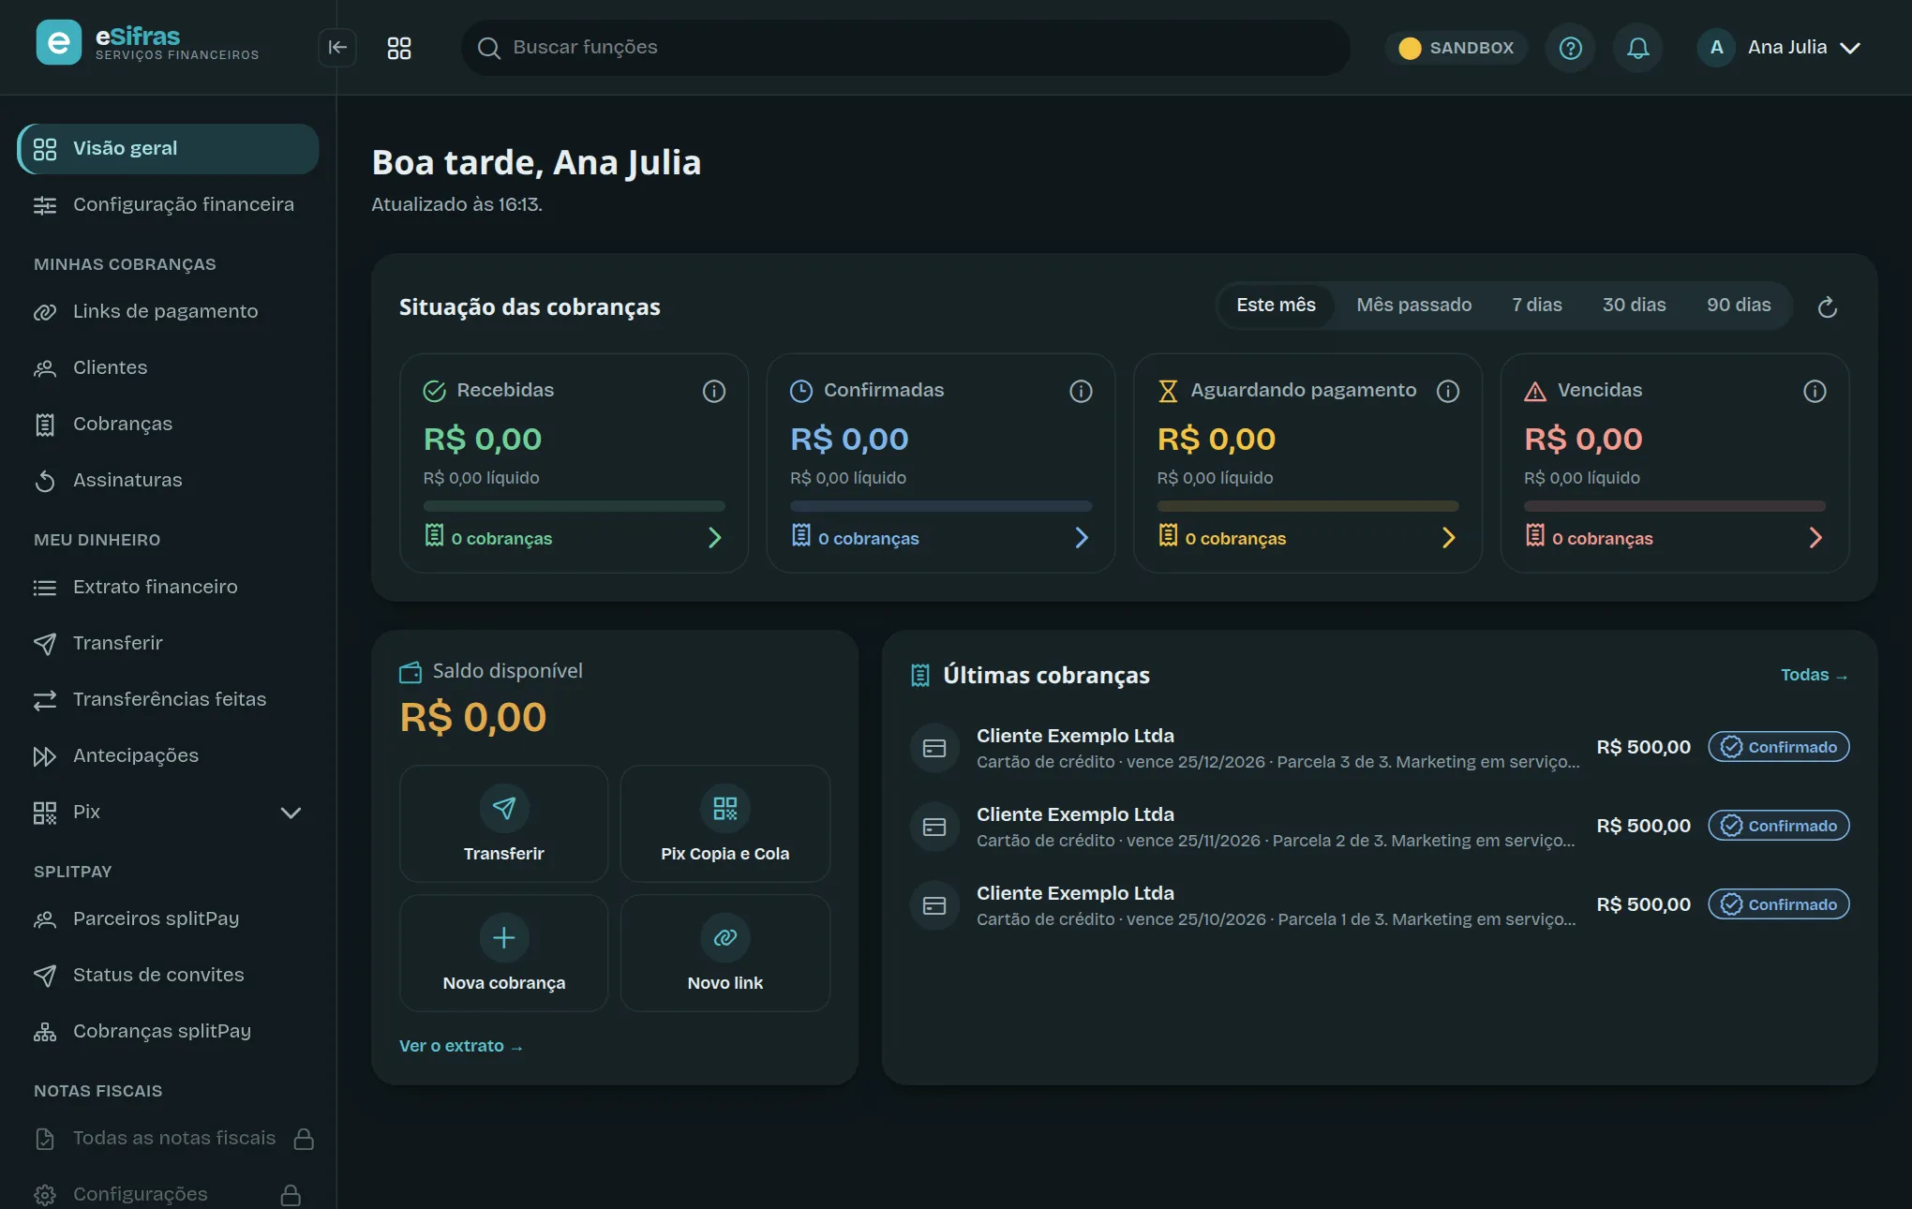Click the Todas link in Últimas cobranças

click(x=1814, y=675)
